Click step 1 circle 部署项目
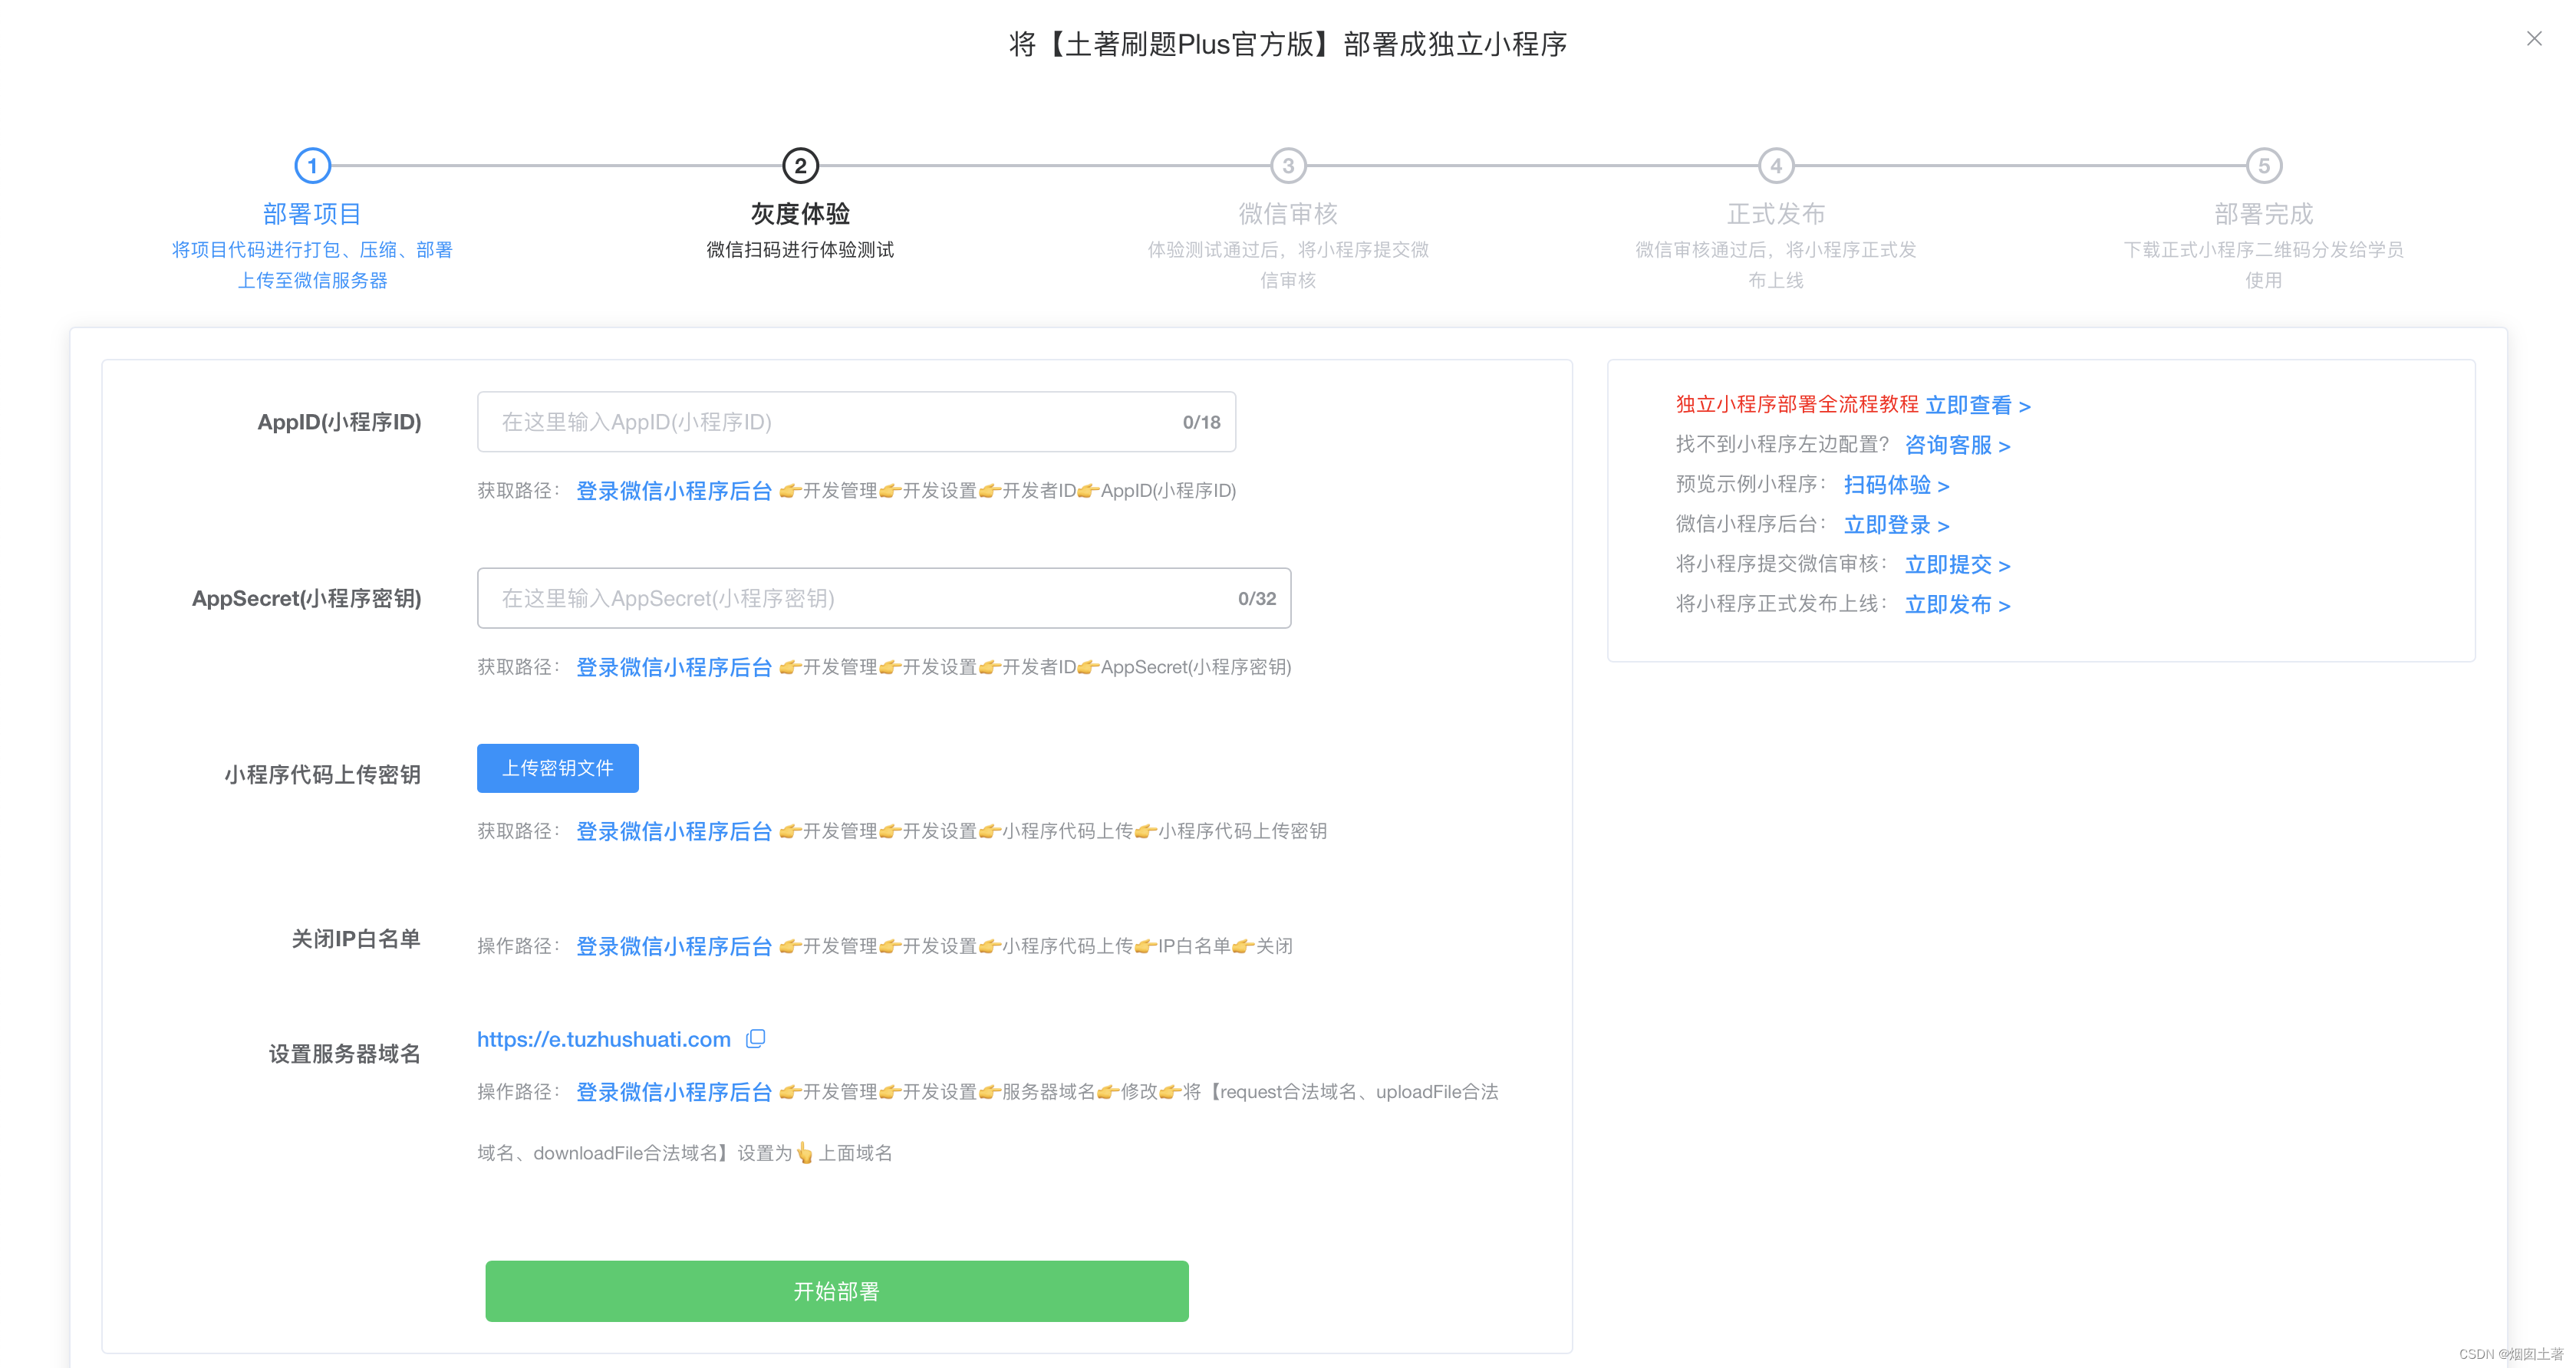This screenshot has width=2576, height=1368. pos(312,166)
